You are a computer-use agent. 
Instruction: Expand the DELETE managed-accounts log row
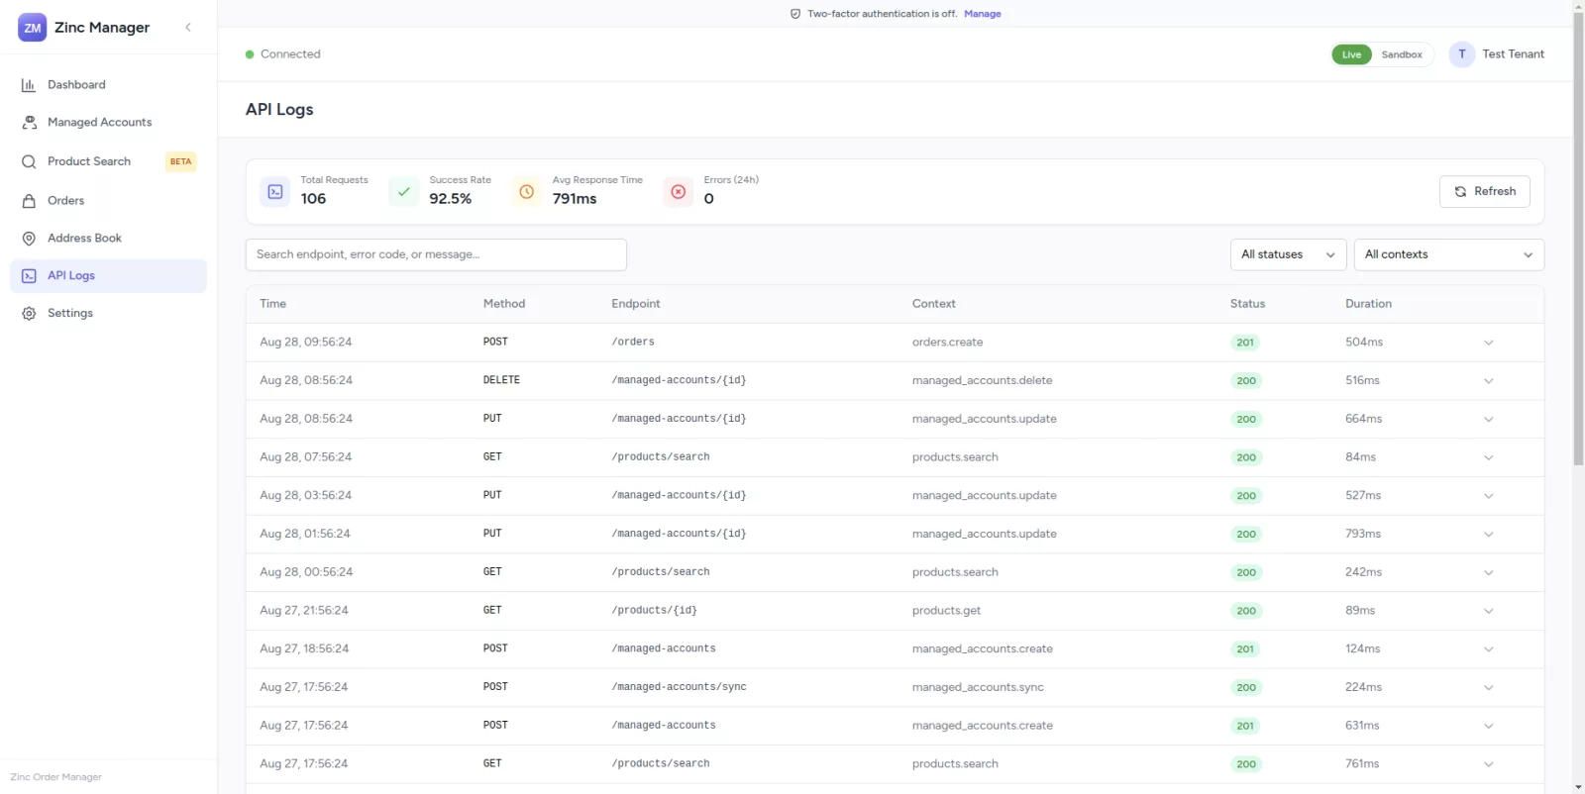click(1488, 381)
